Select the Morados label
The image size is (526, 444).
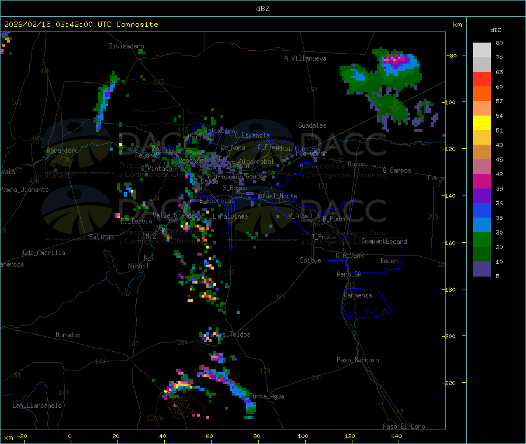tap(68, 335)
